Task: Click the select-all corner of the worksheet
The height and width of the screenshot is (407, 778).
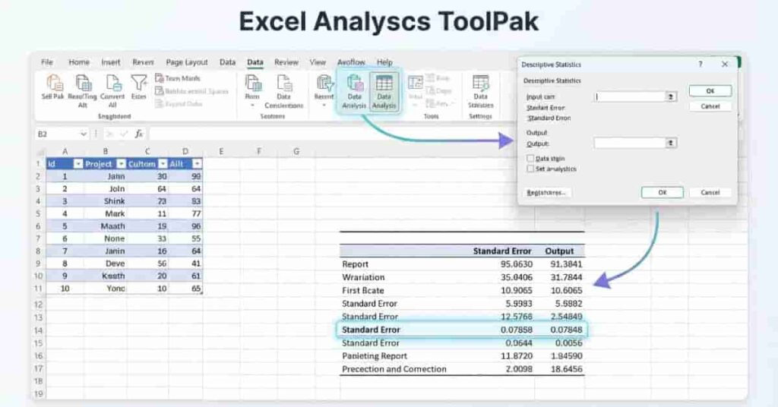Action: [41, 152]
